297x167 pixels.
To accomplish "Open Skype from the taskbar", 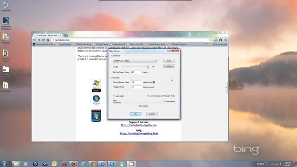I will pos(112,164).
